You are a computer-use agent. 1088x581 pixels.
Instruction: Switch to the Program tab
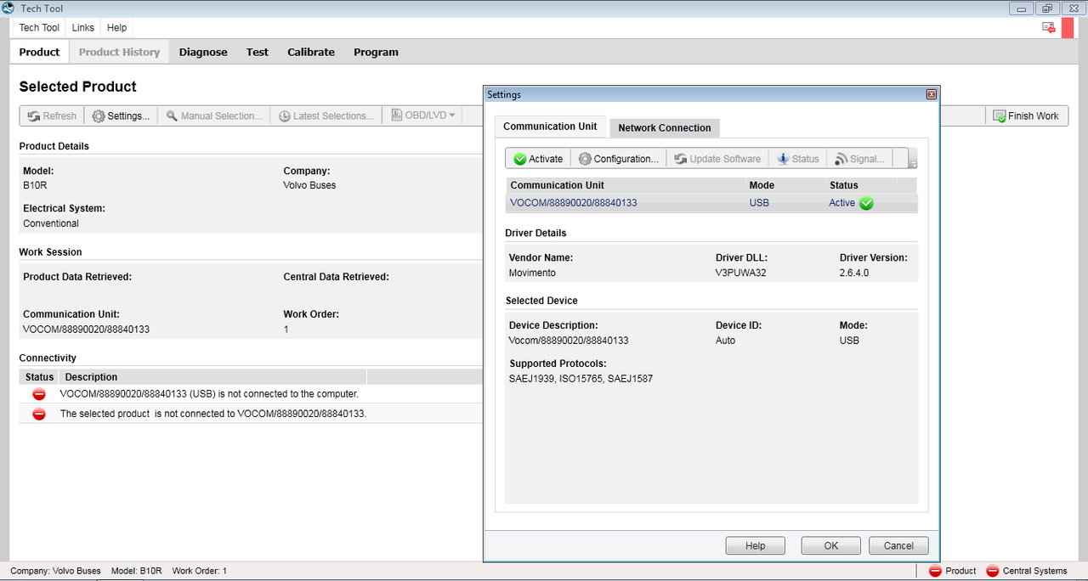[376, 52]
